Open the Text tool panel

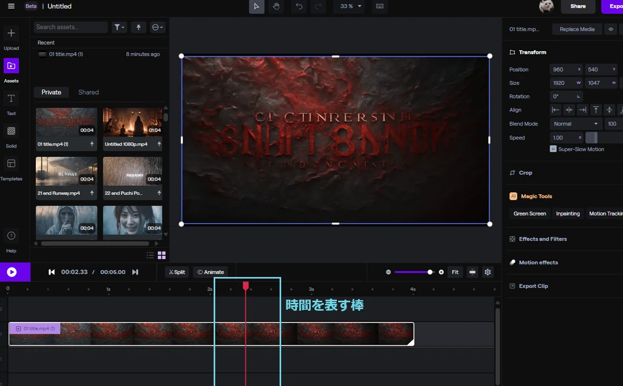[11, 104]
